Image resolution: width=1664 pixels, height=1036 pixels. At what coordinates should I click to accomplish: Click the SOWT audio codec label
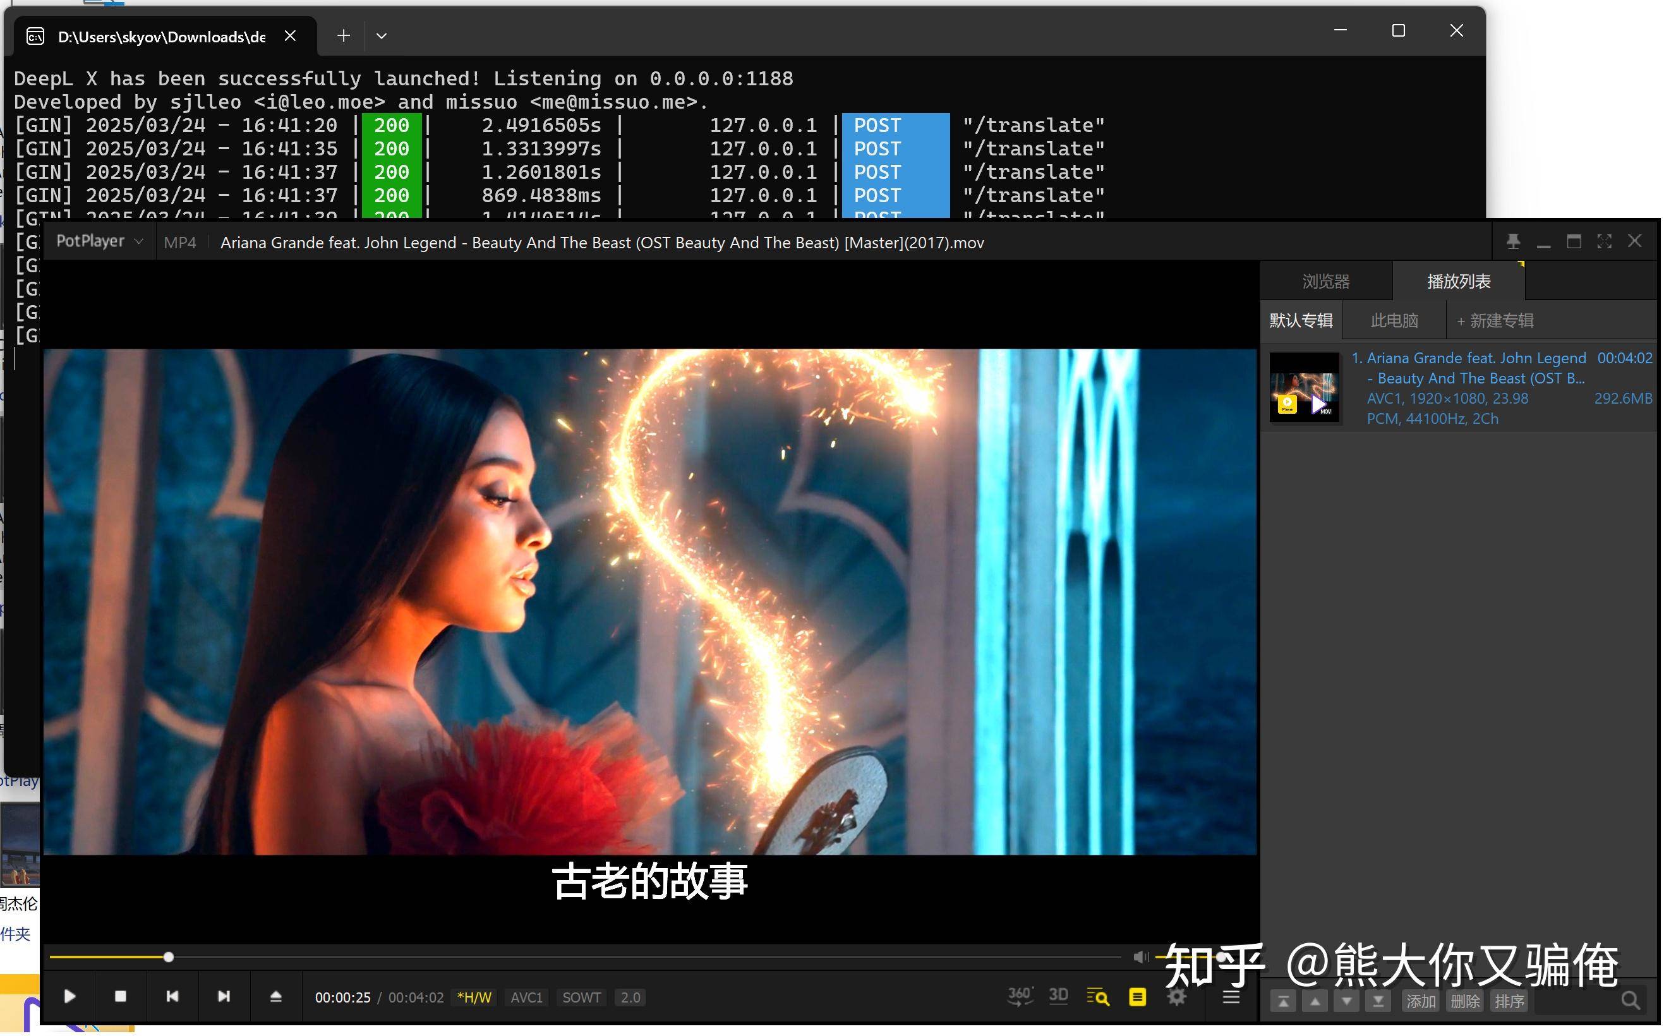581,997
